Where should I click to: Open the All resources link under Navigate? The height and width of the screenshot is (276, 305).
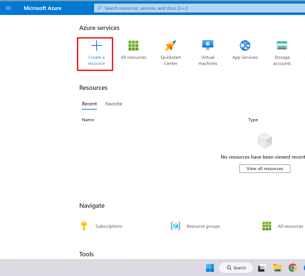[290, 226]
